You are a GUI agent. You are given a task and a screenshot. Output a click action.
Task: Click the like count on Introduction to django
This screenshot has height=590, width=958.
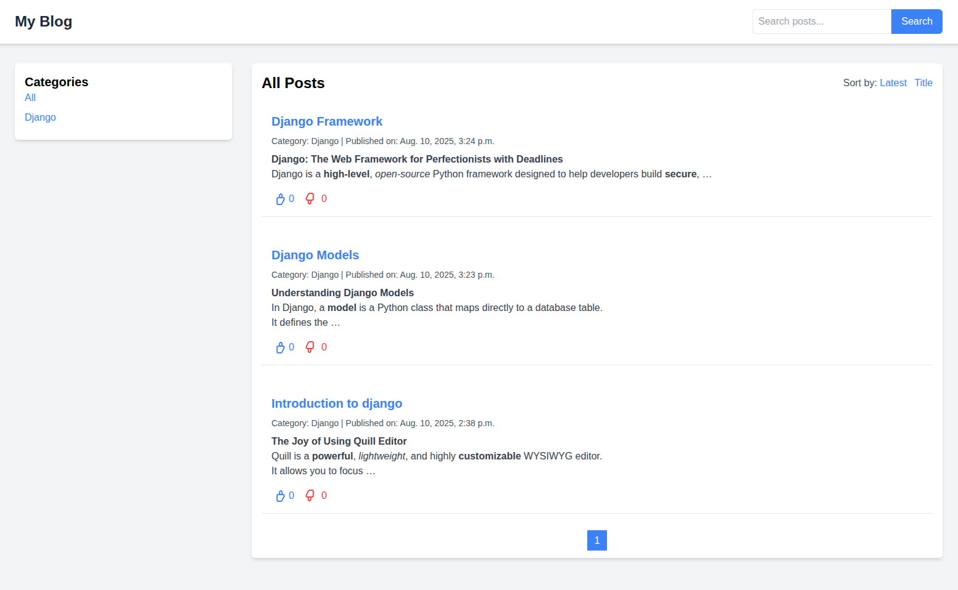pos(291,495)
